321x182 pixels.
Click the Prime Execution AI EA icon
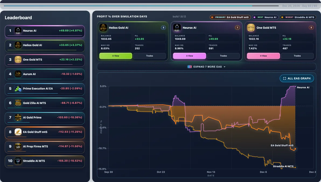coord(18,89)
